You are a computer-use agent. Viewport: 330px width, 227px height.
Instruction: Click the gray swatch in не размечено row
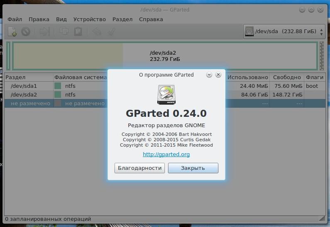click(58, 104)
